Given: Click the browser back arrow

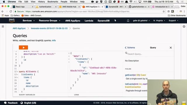Looking at the screenshot, I should pyautogui.click(x=3, y=11).
